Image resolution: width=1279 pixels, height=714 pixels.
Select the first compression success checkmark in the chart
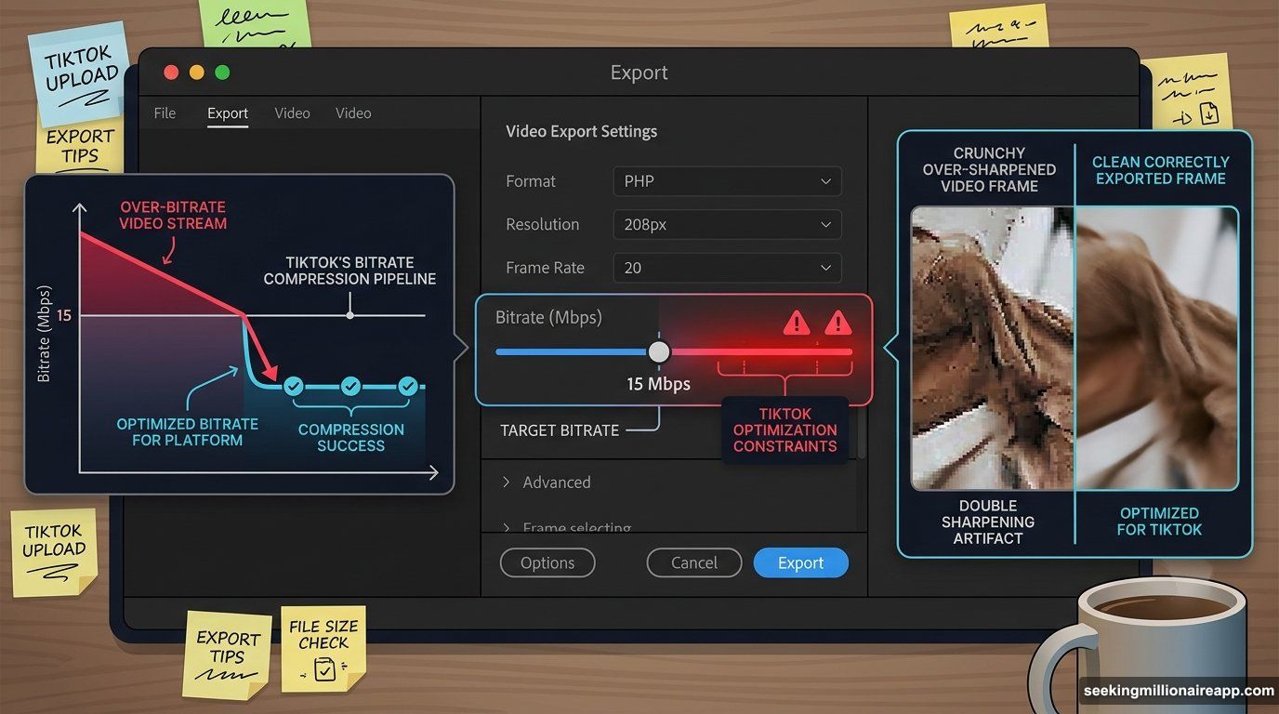click(294, 386)
